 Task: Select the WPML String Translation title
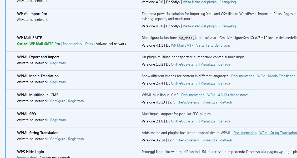point(38,133)
